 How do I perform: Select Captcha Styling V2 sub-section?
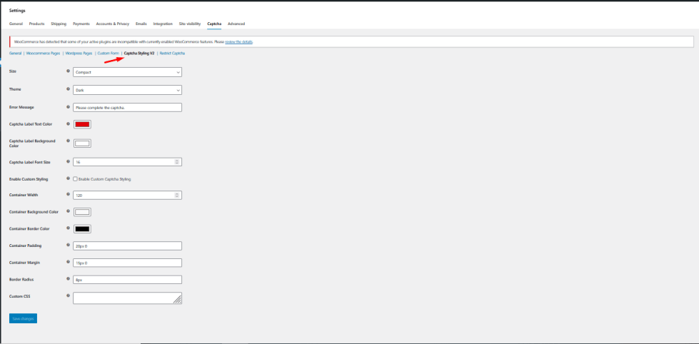139,53
